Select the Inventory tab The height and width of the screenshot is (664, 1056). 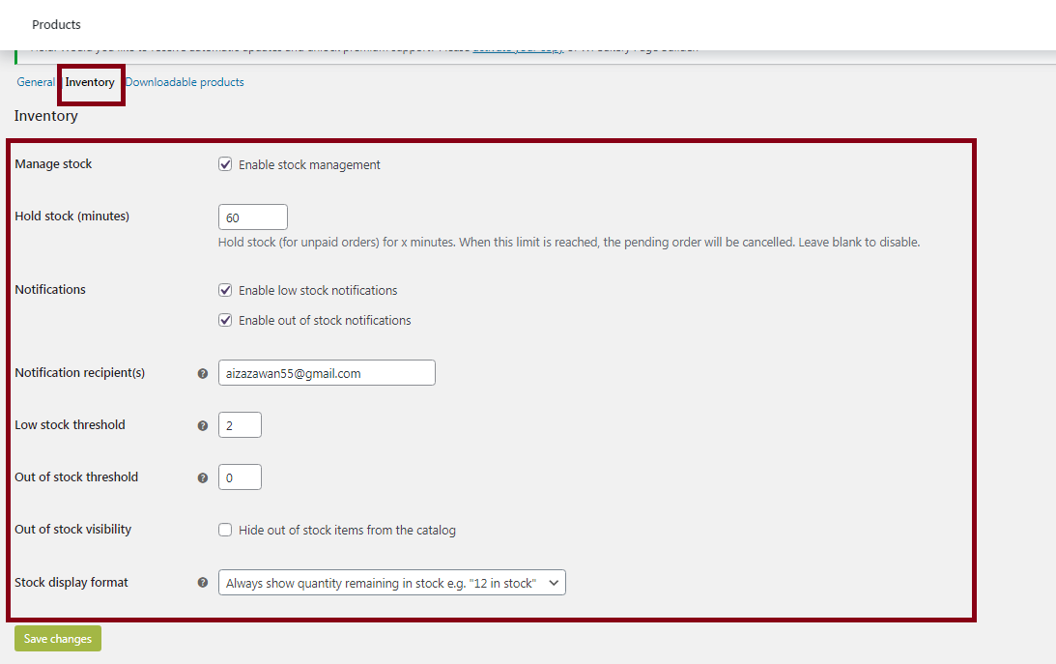tap(90, 82)
